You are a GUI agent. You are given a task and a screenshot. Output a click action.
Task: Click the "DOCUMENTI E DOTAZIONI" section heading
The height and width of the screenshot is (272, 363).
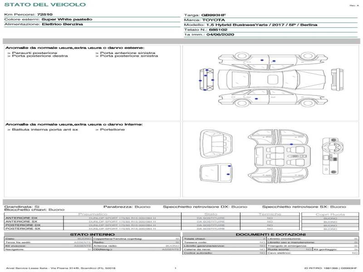pos(270,234)
